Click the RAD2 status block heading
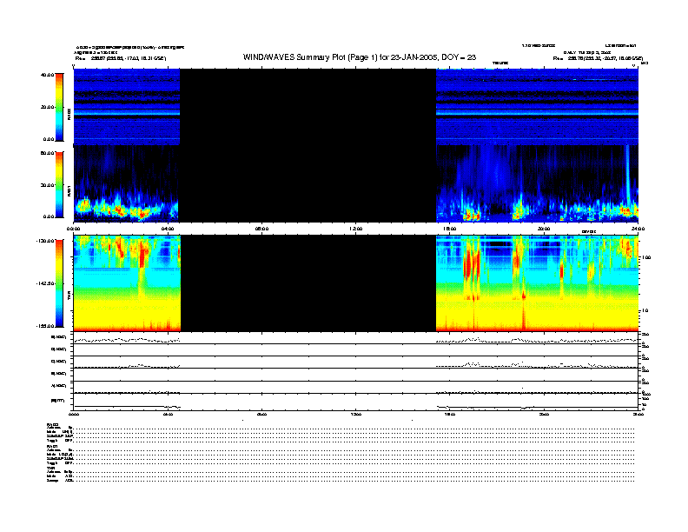Image resolution: width=688 pixels, height=532 pixels. click(52, 424)
